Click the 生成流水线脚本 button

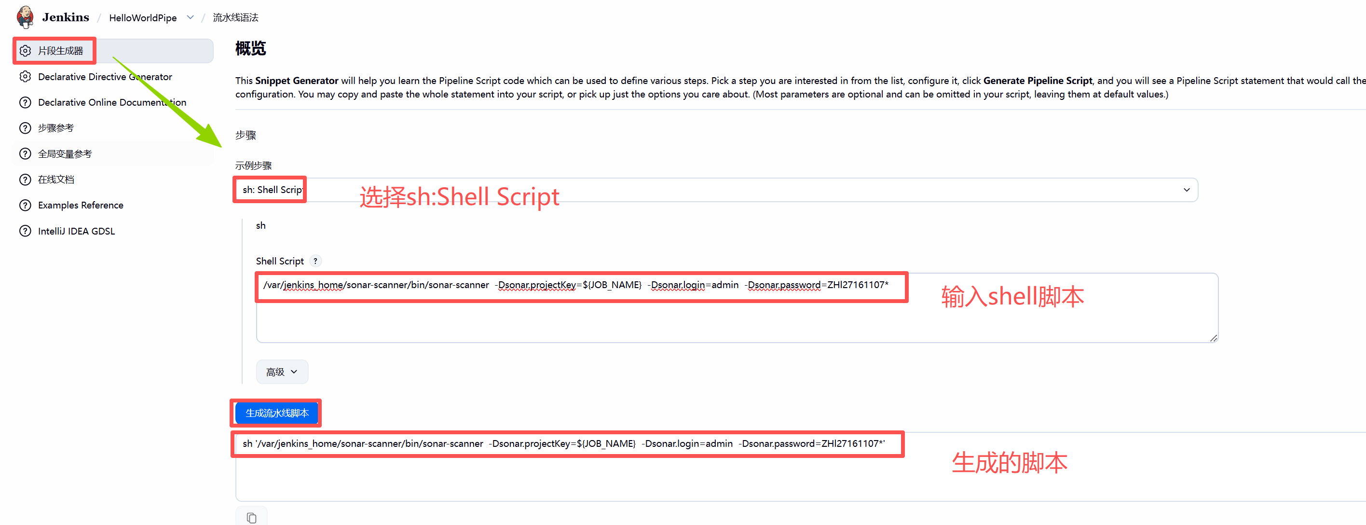click(277, 413)
